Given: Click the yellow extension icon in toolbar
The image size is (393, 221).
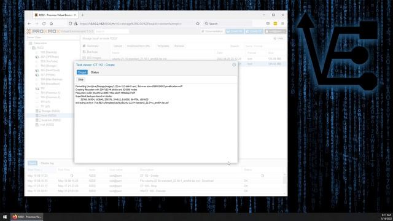Looking at the screenshot, I should pos(275,23).
